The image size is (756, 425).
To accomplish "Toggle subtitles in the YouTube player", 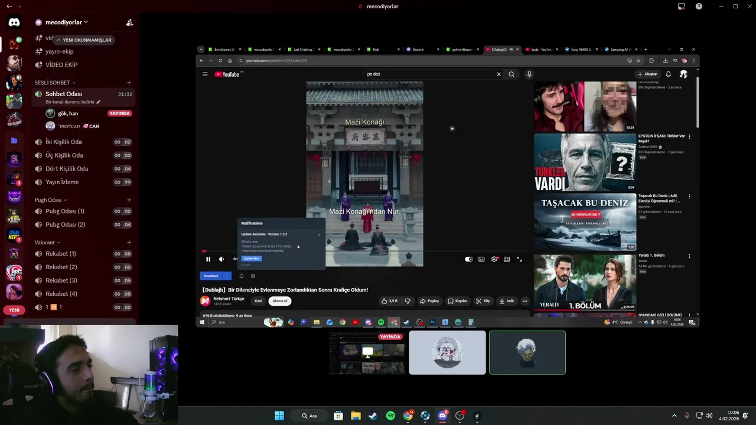I will coord(481,259).
